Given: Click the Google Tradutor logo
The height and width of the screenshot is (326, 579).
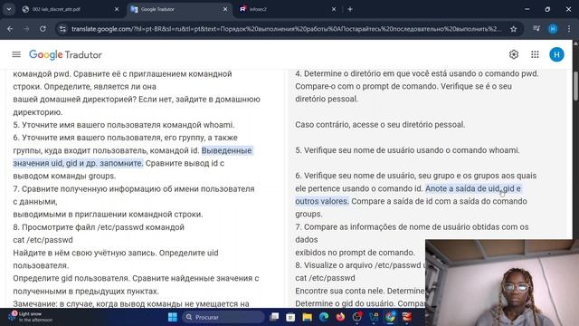Looking at the screenshot, I should [x=65, y=54].
